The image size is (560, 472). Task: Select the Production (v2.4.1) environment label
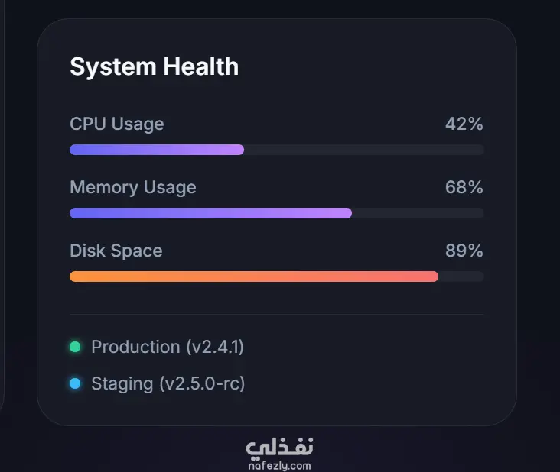coord(168,347)
